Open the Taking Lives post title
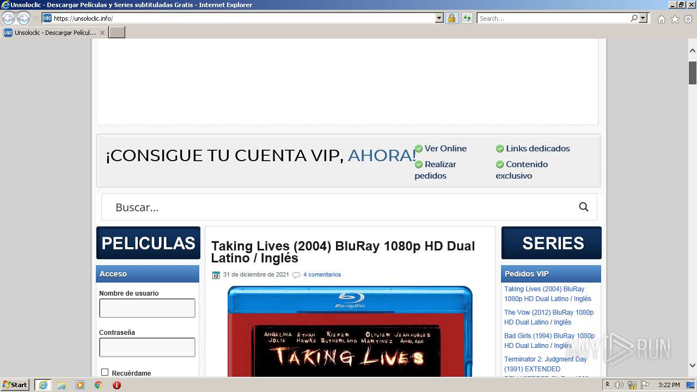The image size is (697, 392). coord(343,252)
